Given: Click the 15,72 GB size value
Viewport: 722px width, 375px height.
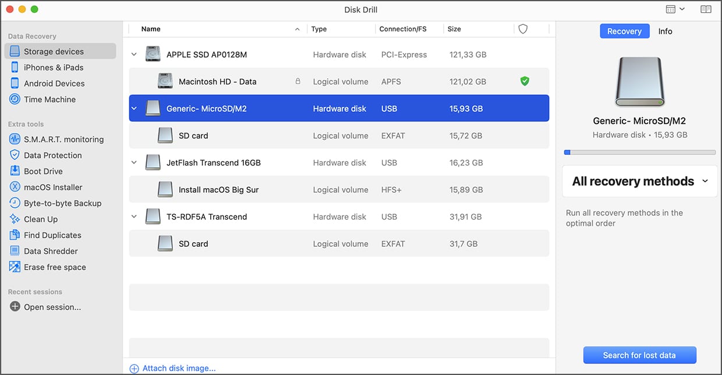Looking at the screenshot, I should pyautogui.click(x=465, y=136).
